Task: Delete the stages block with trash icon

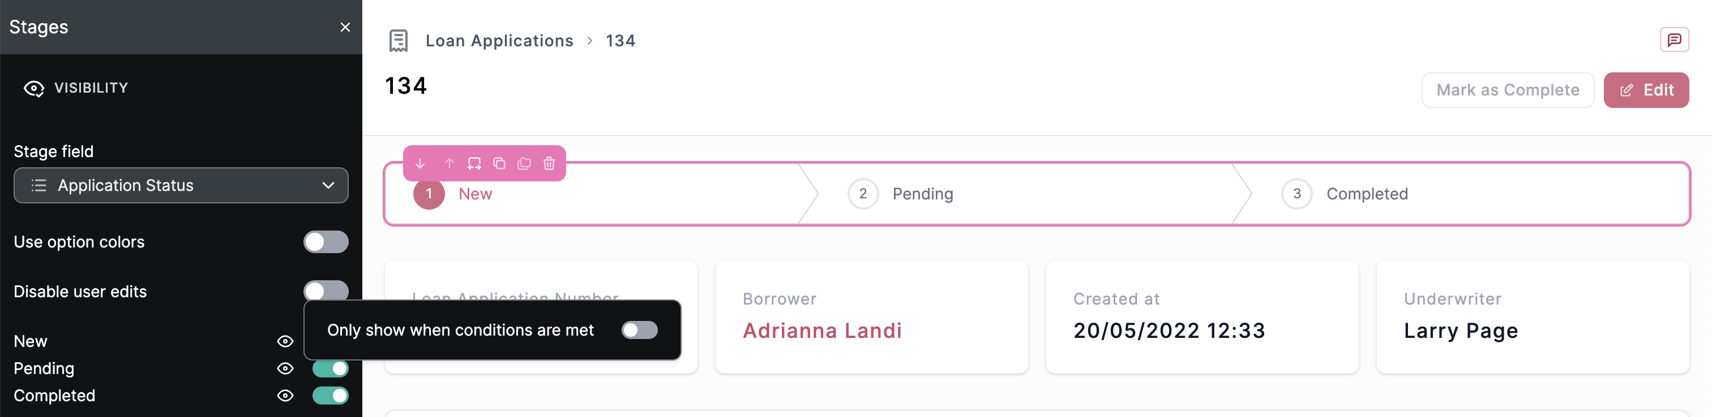Action: click(x=549, y=163)
